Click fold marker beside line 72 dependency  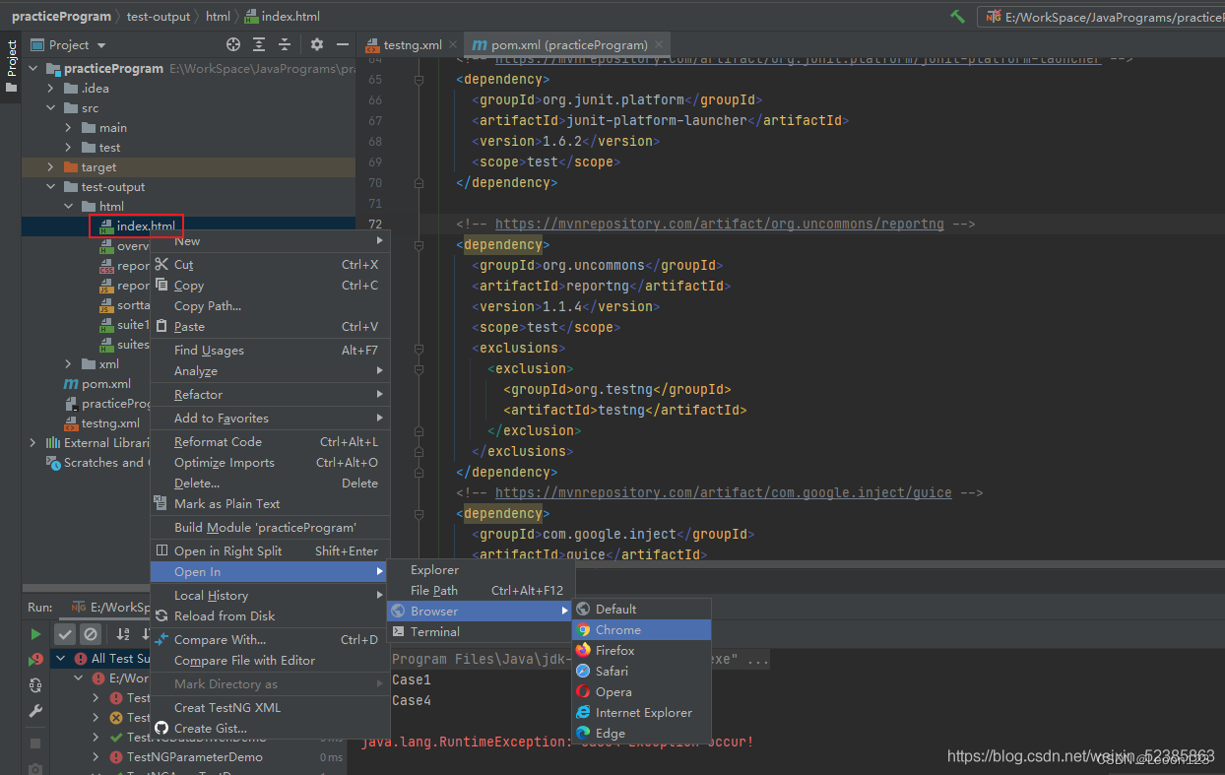point(419,245)
